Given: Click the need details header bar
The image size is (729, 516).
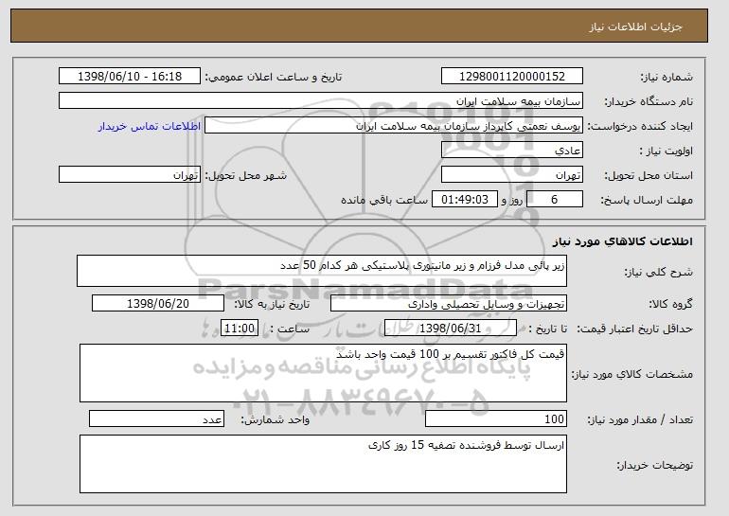Looking at the screenshot, I should point(359,26).
